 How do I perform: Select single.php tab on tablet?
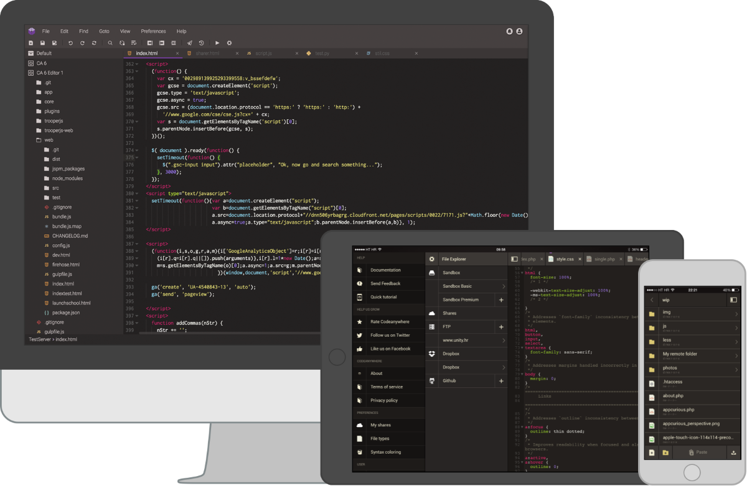click(x=604, y=259)
